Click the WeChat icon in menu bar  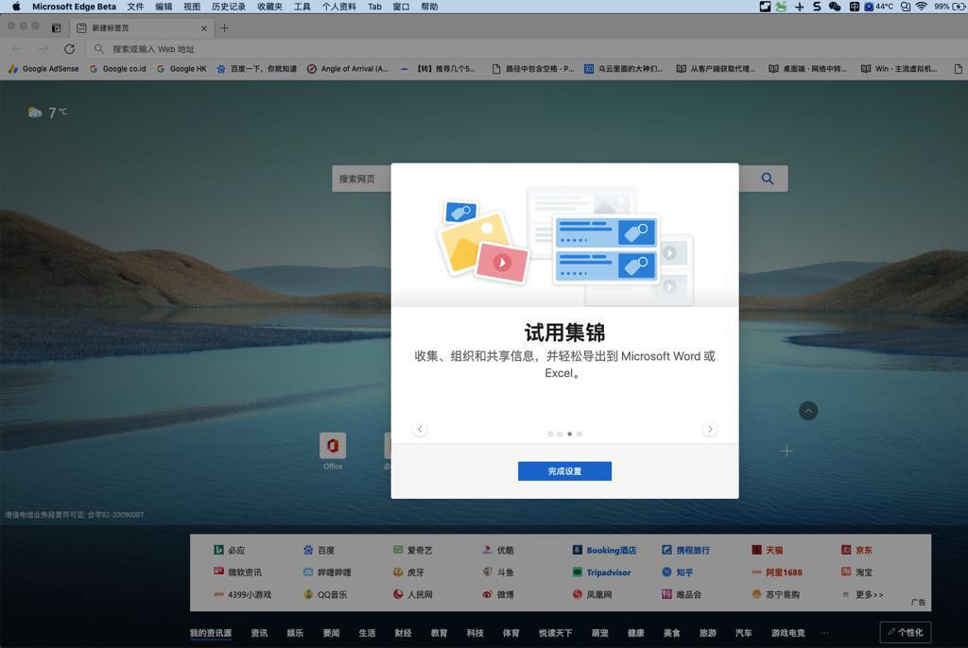(x=835, y=7)
